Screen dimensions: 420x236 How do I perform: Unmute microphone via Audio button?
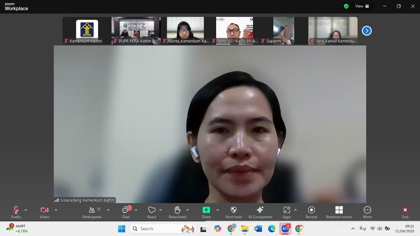coord(16,212)
